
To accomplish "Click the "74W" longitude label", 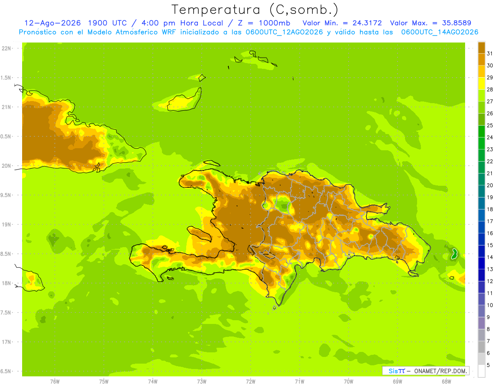I will tap(153, 381).
